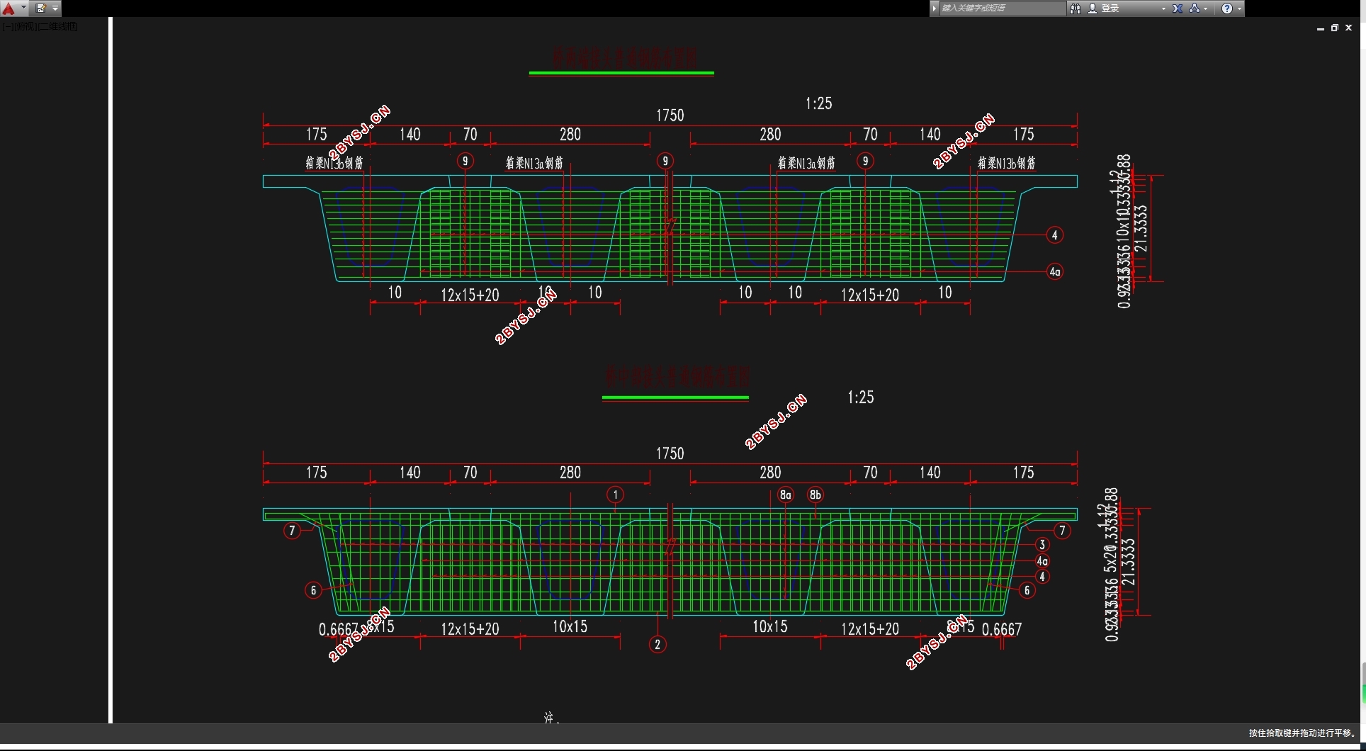Open the [-] viewport controls menu
This screenshot has height=751, width=1366.
pyautogui.click(x=6, y=27)
